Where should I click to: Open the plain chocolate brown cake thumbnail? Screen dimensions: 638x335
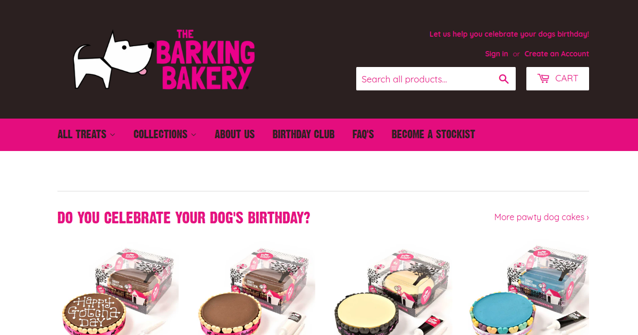tap(255, 290)
